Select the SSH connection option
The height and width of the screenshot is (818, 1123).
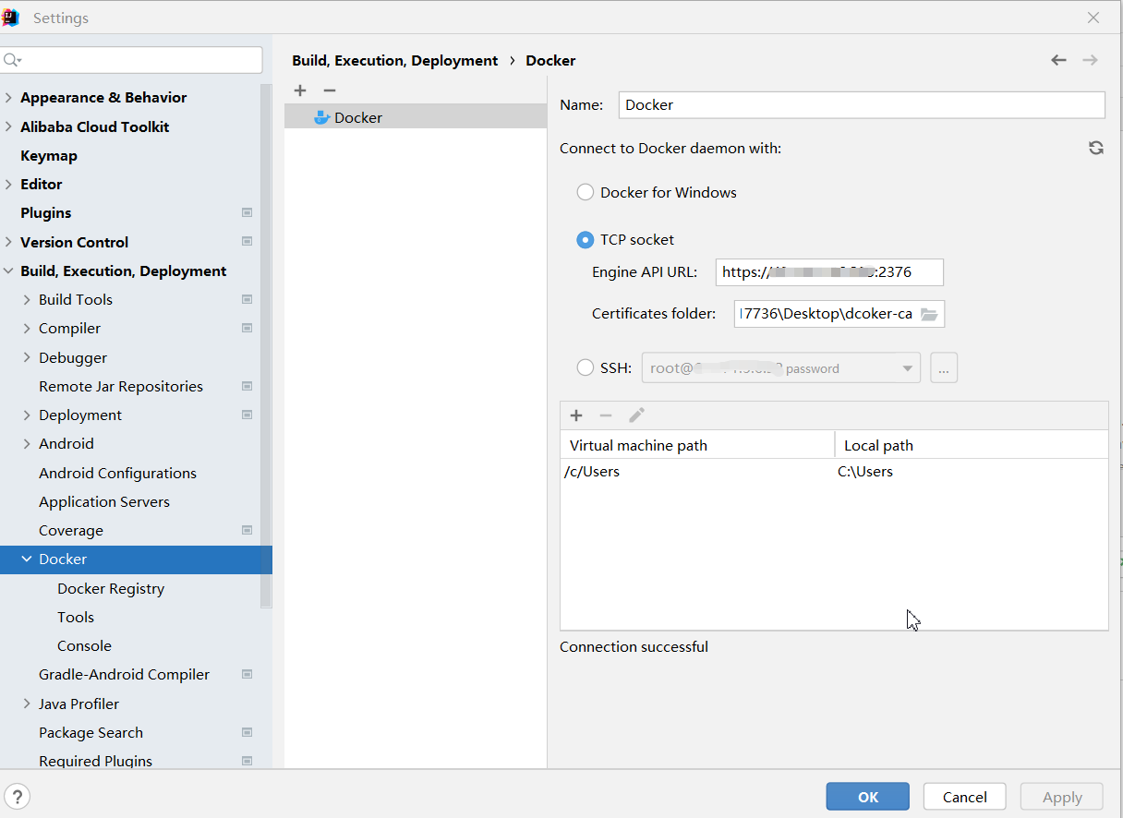coord(585,367)
